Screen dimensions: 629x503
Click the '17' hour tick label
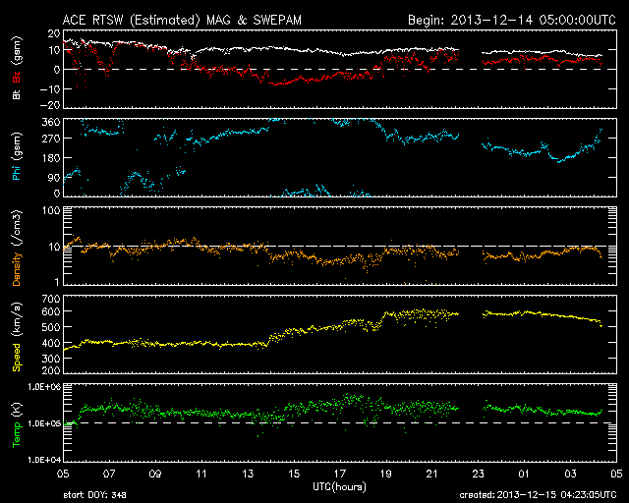click(340, 474)
